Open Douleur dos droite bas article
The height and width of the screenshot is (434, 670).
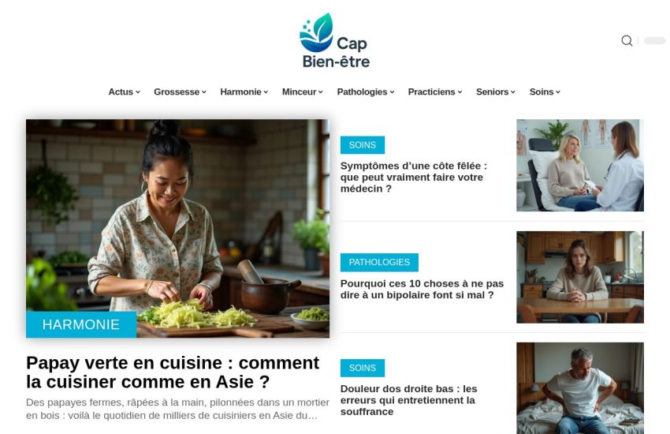[x=408, y=400]
